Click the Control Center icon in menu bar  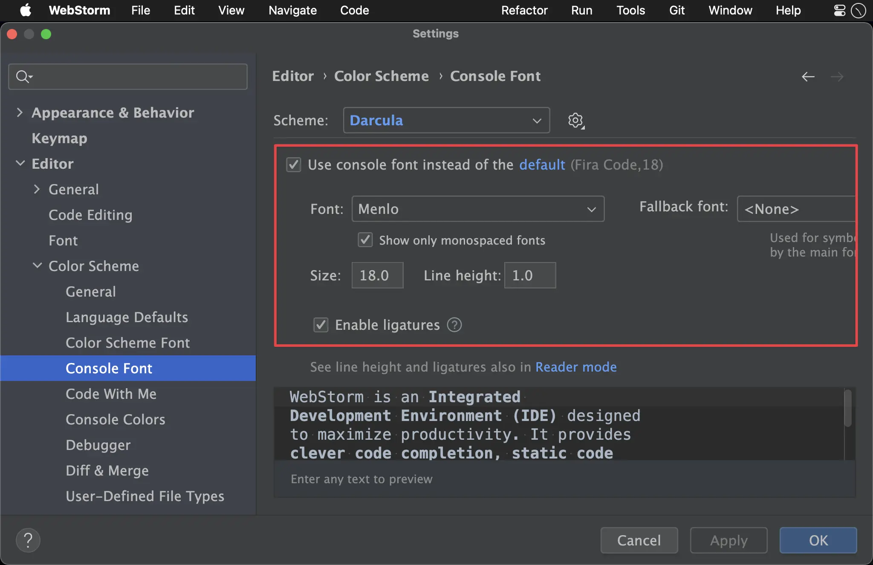(x=838, y=11)
